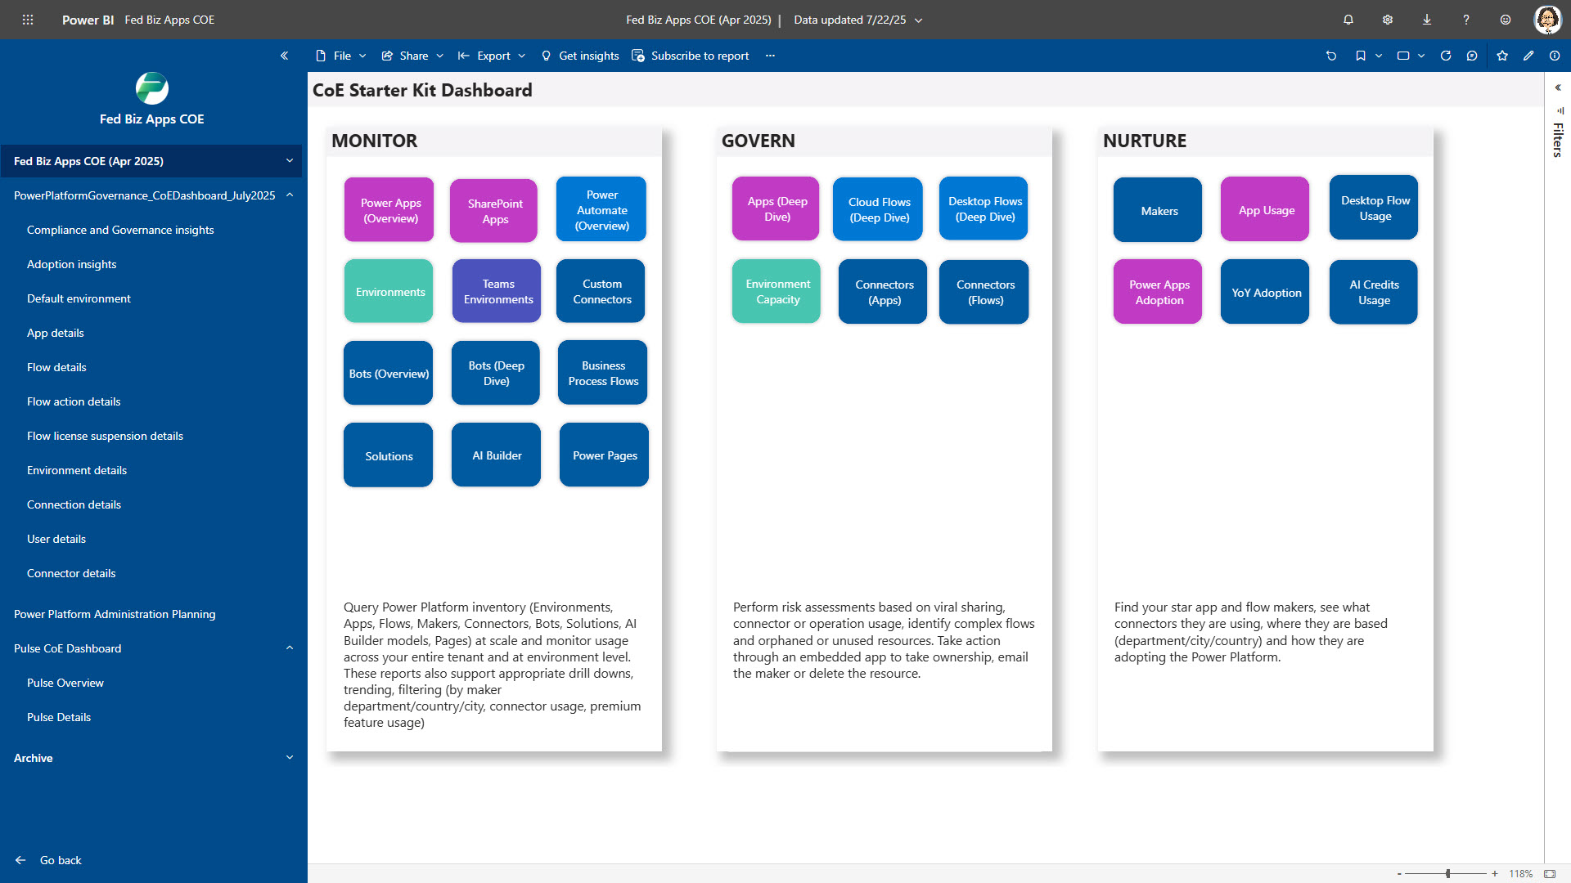Click Teams Environments tile
1571x883 pixels.
[497, 291]
